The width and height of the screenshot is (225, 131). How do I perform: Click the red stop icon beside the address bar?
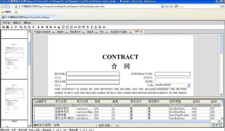(171, 7)
